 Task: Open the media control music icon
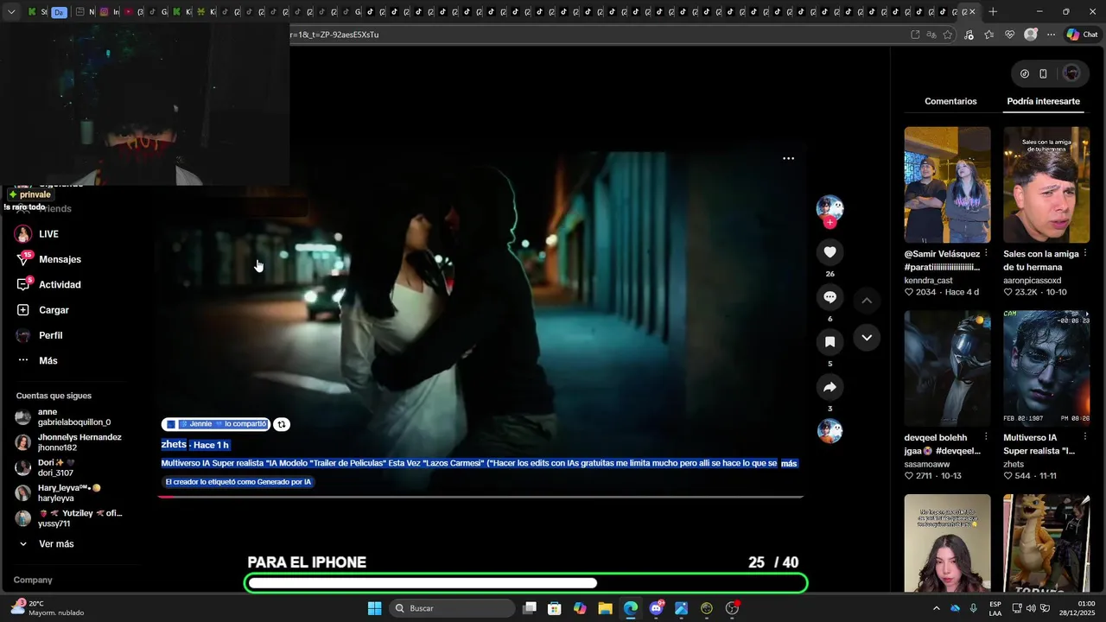click(x=969, y=35)
